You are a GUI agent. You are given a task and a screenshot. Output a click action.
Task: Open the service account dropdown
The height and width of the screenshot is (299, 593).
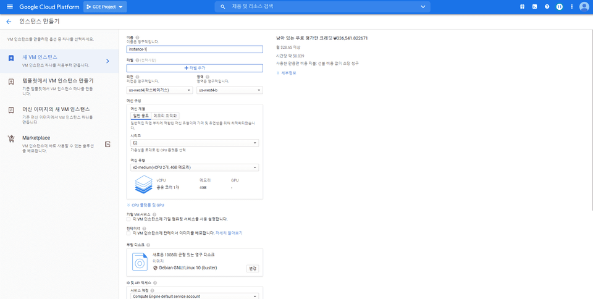point(195,297)
